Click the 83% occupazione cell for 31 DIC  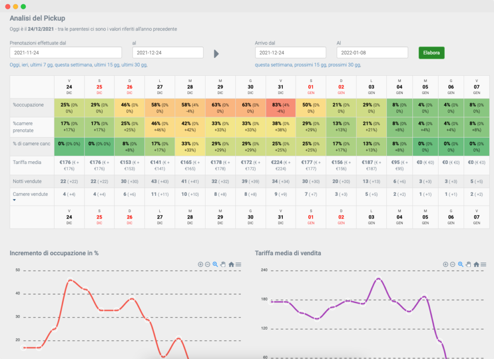tap(281, 108)
